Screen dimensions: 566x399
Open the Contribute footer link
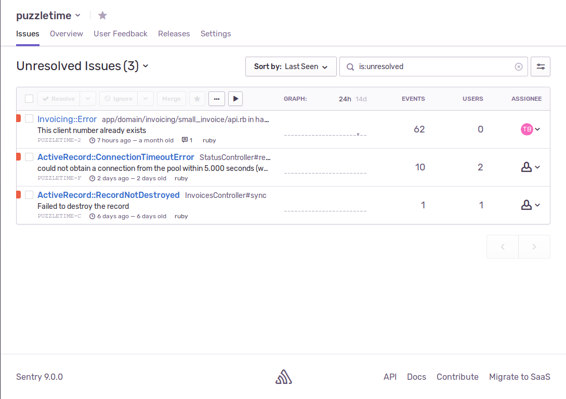tap(457, 377)
